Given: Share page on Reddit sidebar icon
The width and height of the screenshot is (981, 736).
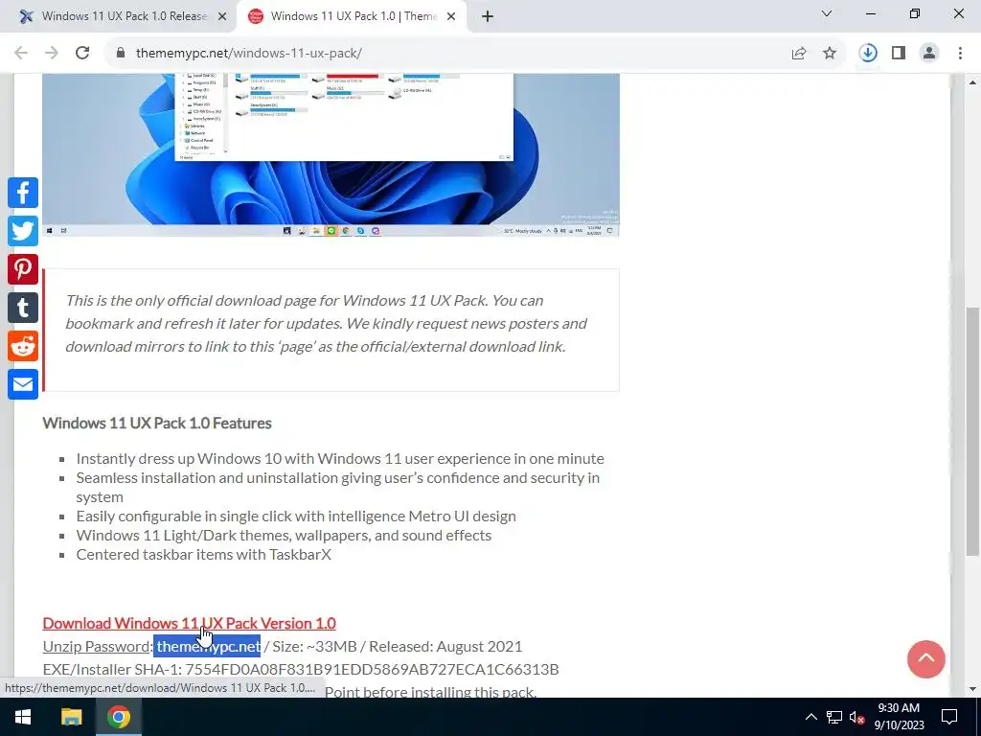Looking at the screenshot, I should click(23, 346).
